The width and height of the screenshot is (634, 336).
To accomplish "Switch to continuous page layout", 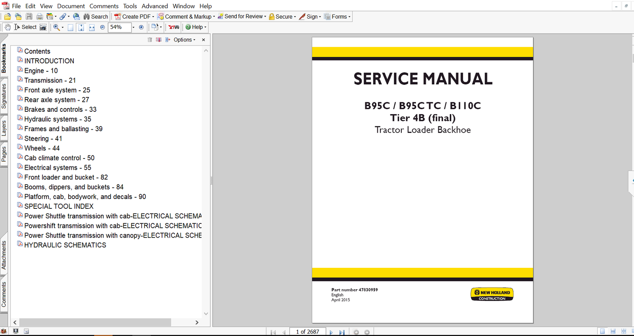I will (x=613, y=331).
